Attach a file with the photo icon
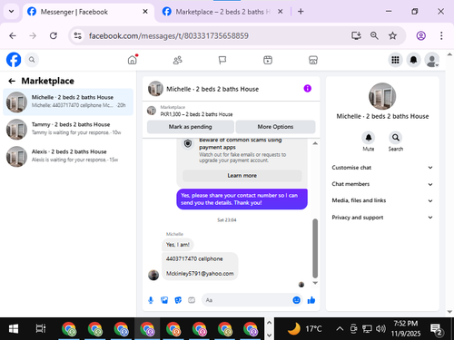 click(164, 300)
